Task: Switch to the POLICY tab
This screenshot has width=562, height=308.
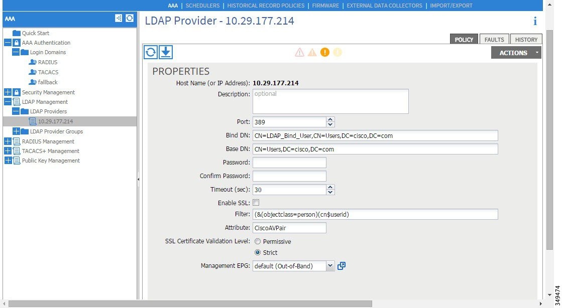Action: tap(464, 40)
